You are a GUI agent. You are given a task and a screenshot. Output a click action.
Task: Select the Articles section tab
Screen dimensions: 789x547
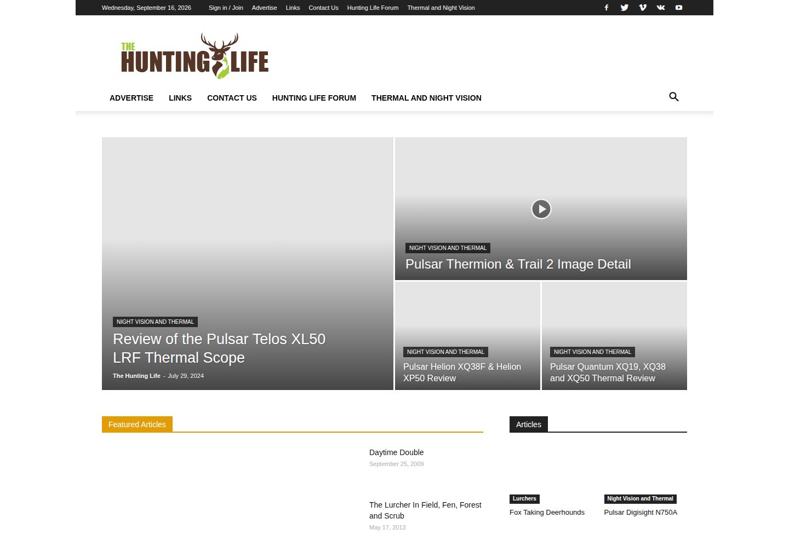click(529, 424)
